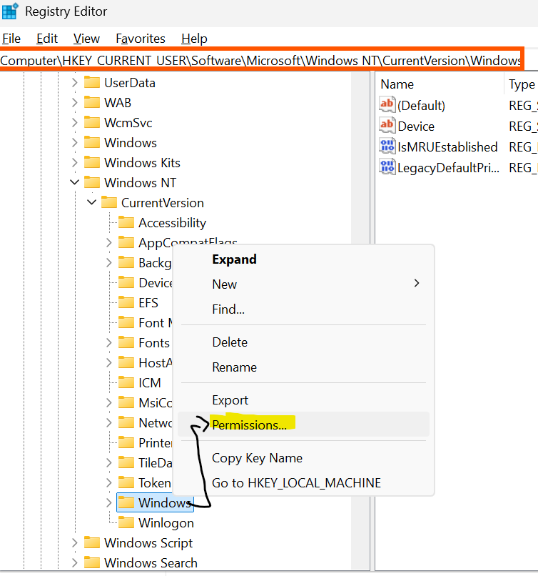Expand the selected Windows key under CurrentVersion

tap(109, 502)
